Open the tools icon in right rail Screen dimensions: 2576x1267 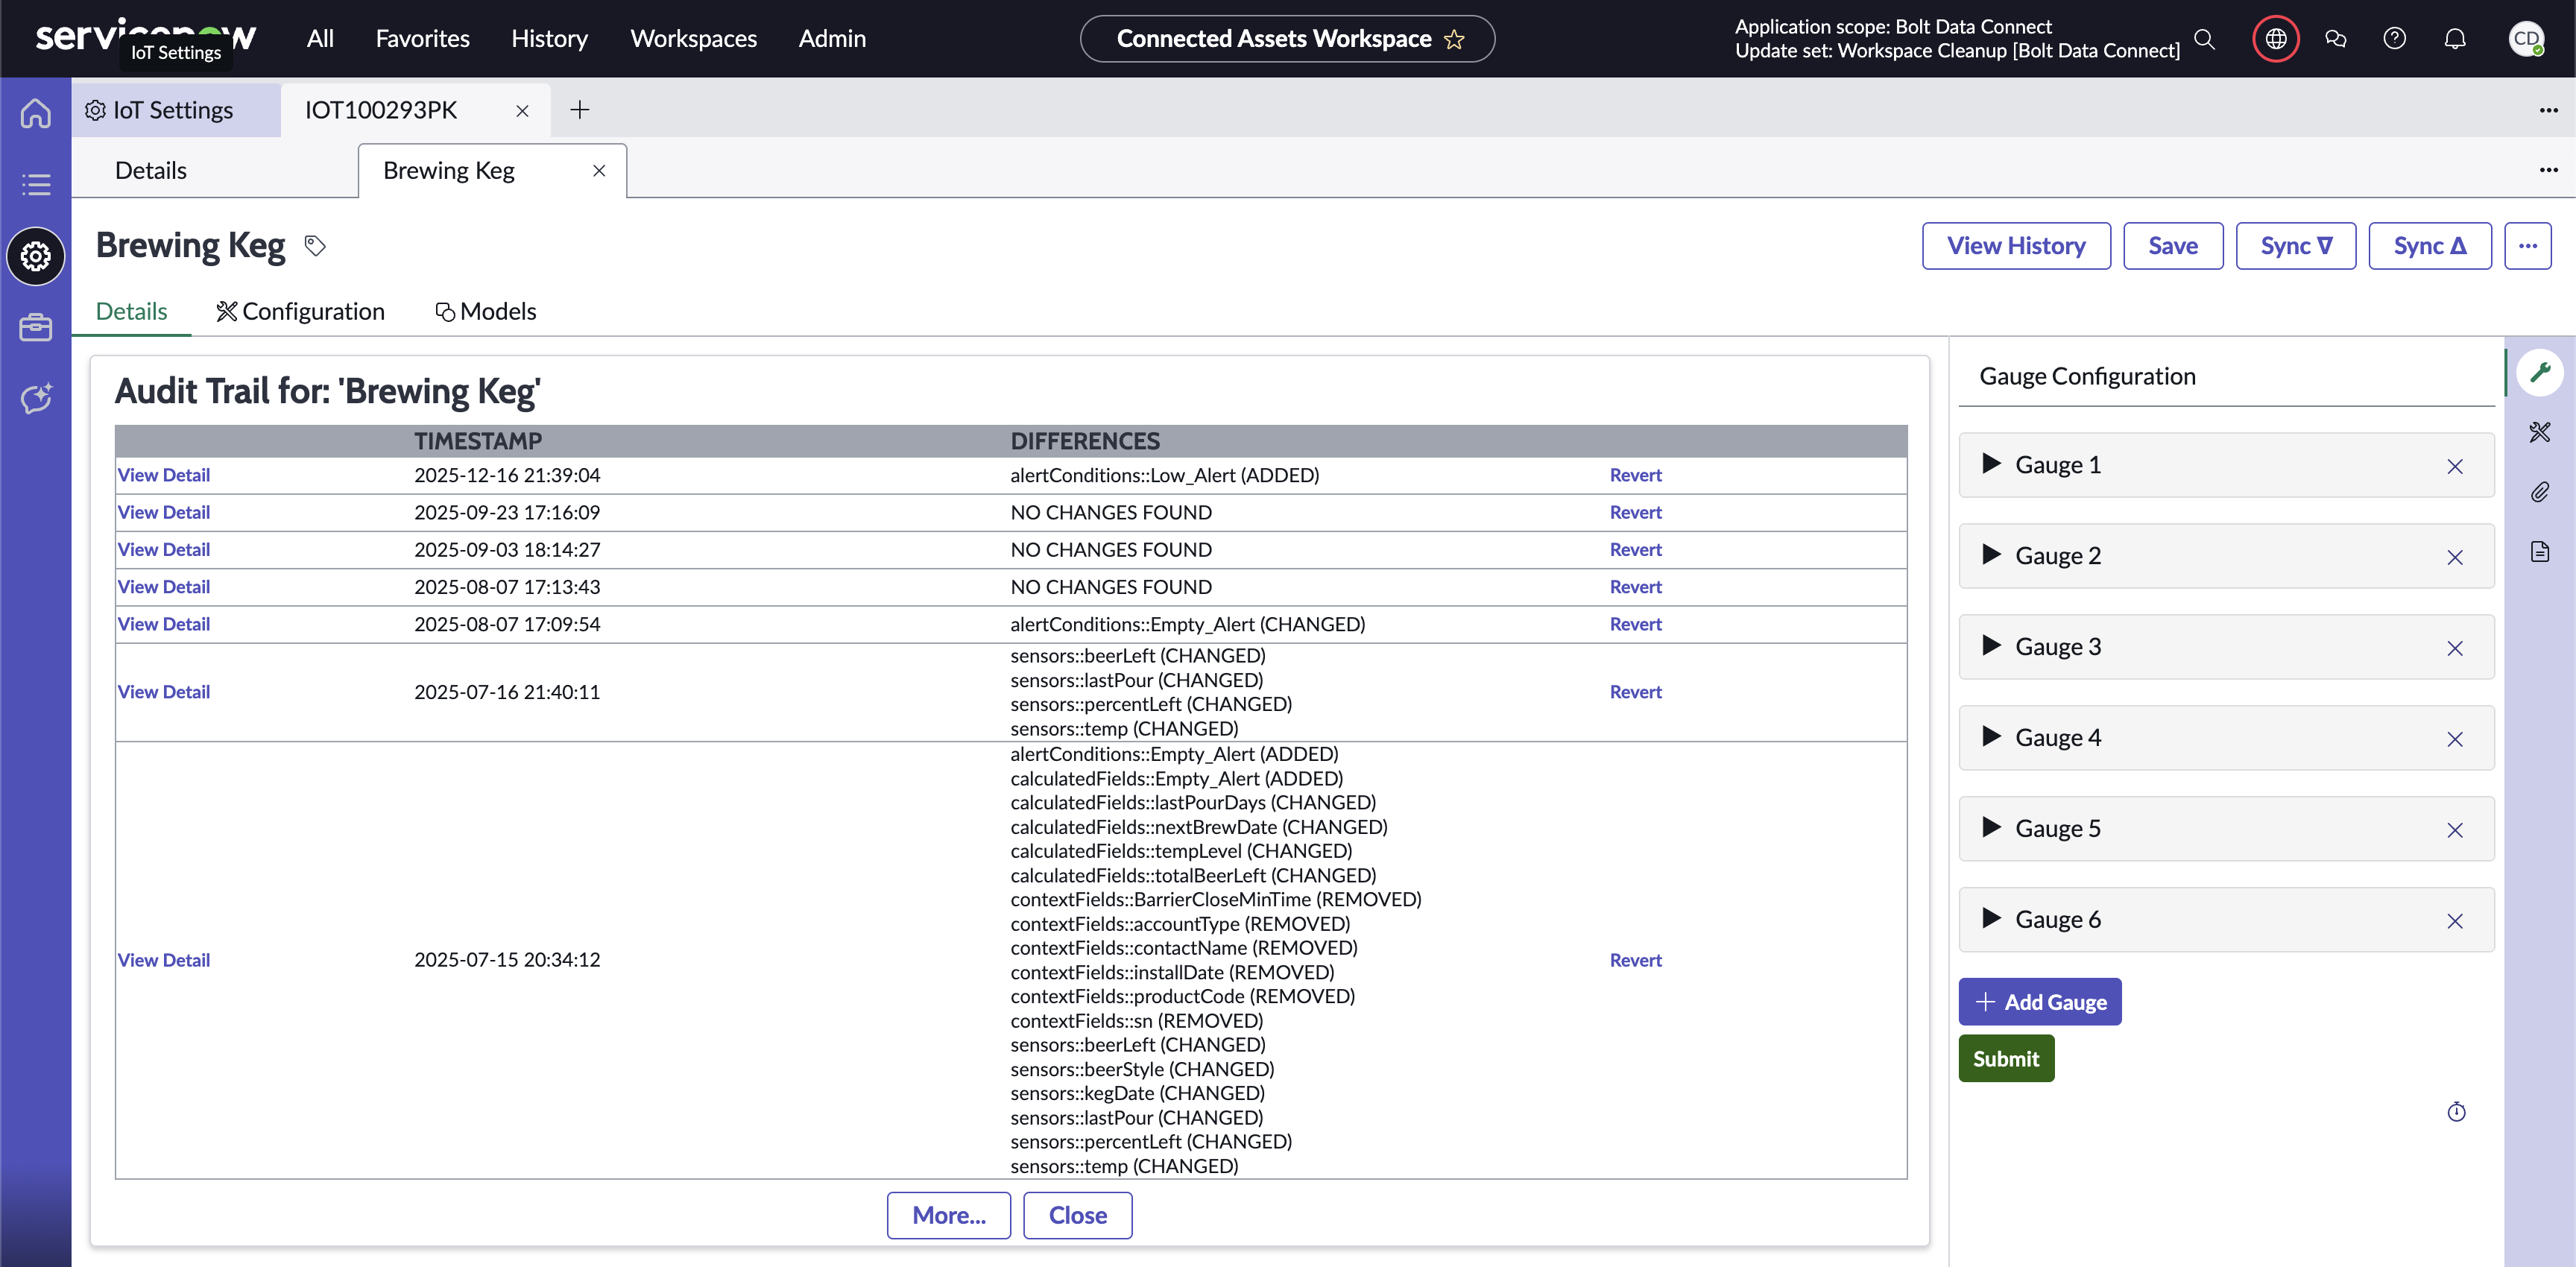pyautogui.click(x=2540, y=432)
